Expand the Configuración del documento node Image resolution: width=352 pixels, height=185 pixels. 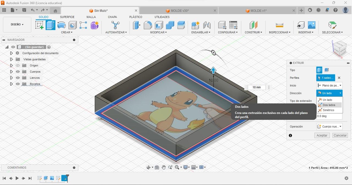(x=11, y=53)
